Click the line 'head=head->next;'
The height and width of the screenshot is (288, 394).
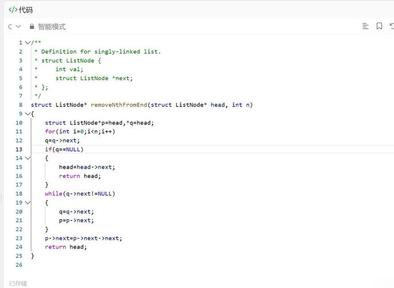click(87, 167)
